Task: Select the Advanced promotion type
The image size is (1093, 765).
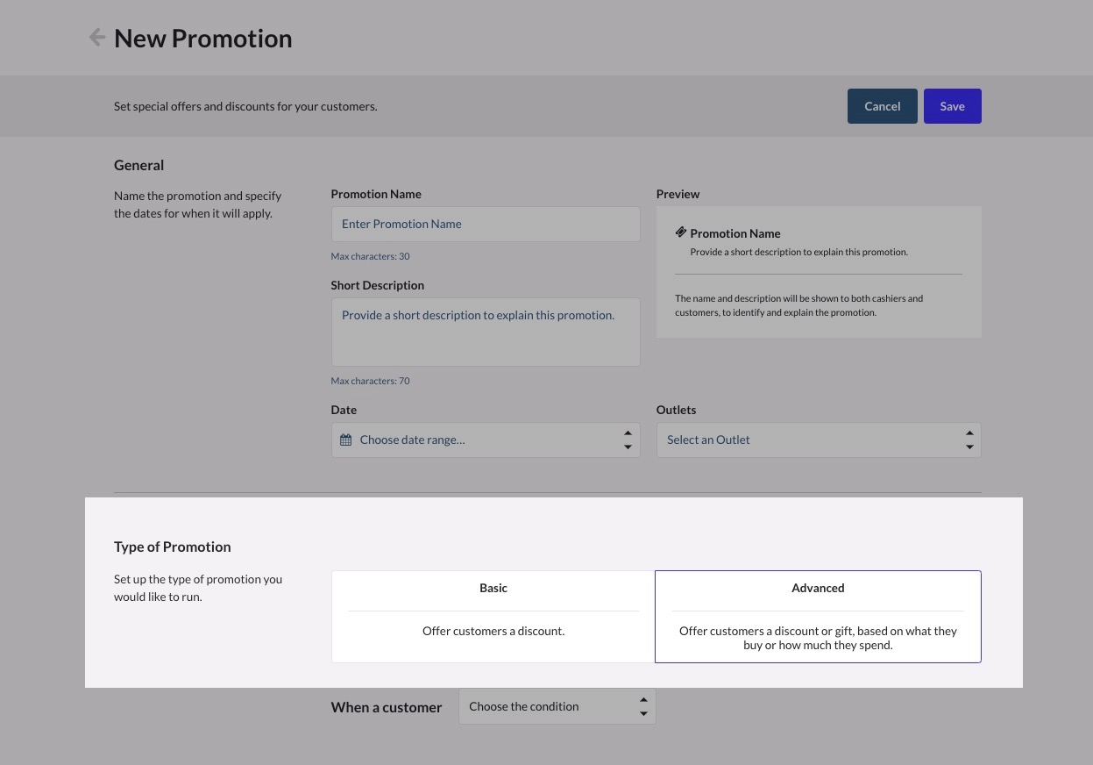Action: (818, 617)
